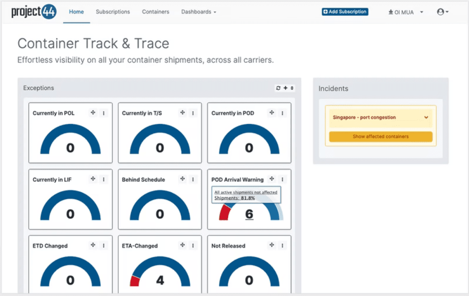Open the OI MUA account dropdown
The height and width of the screenshot is (296, 469).
click(405, 12)
